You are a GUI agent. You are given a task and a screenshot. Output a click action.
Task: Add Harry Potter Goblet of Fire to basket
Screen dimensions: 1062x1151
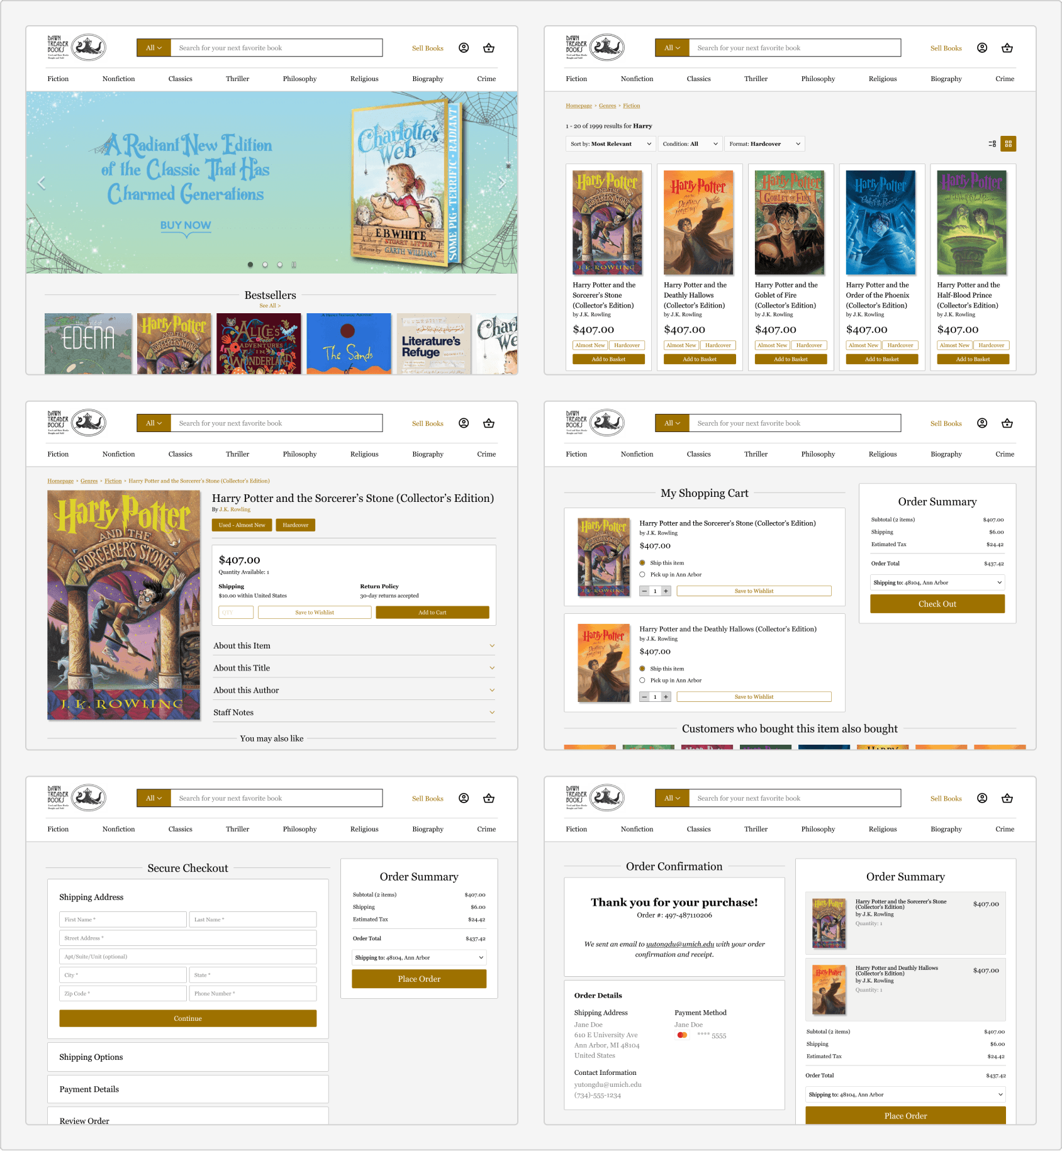791,359
